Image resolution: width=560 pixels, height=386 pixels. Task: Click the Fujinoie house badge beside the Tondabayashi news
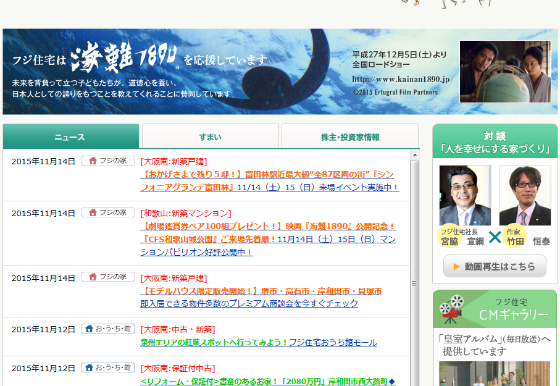coord(108,161)
